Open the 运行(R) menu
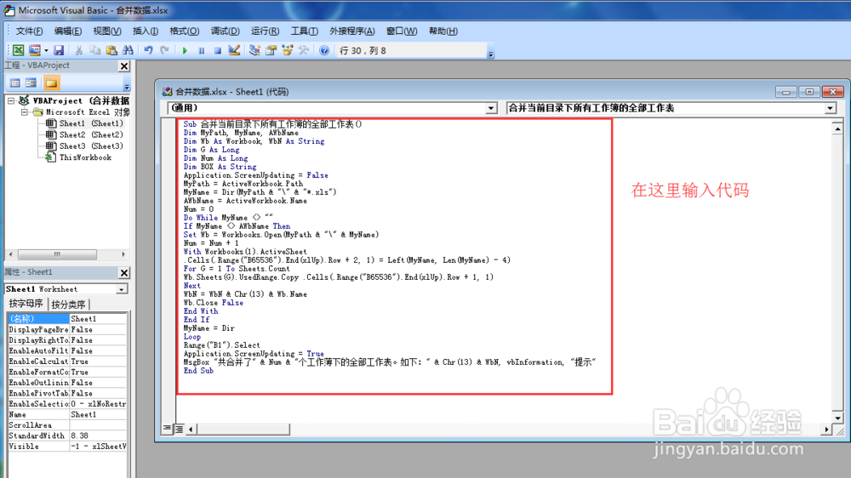Image resolution: width=851 pixels, height=478 pixels. [x=265, y=31]
